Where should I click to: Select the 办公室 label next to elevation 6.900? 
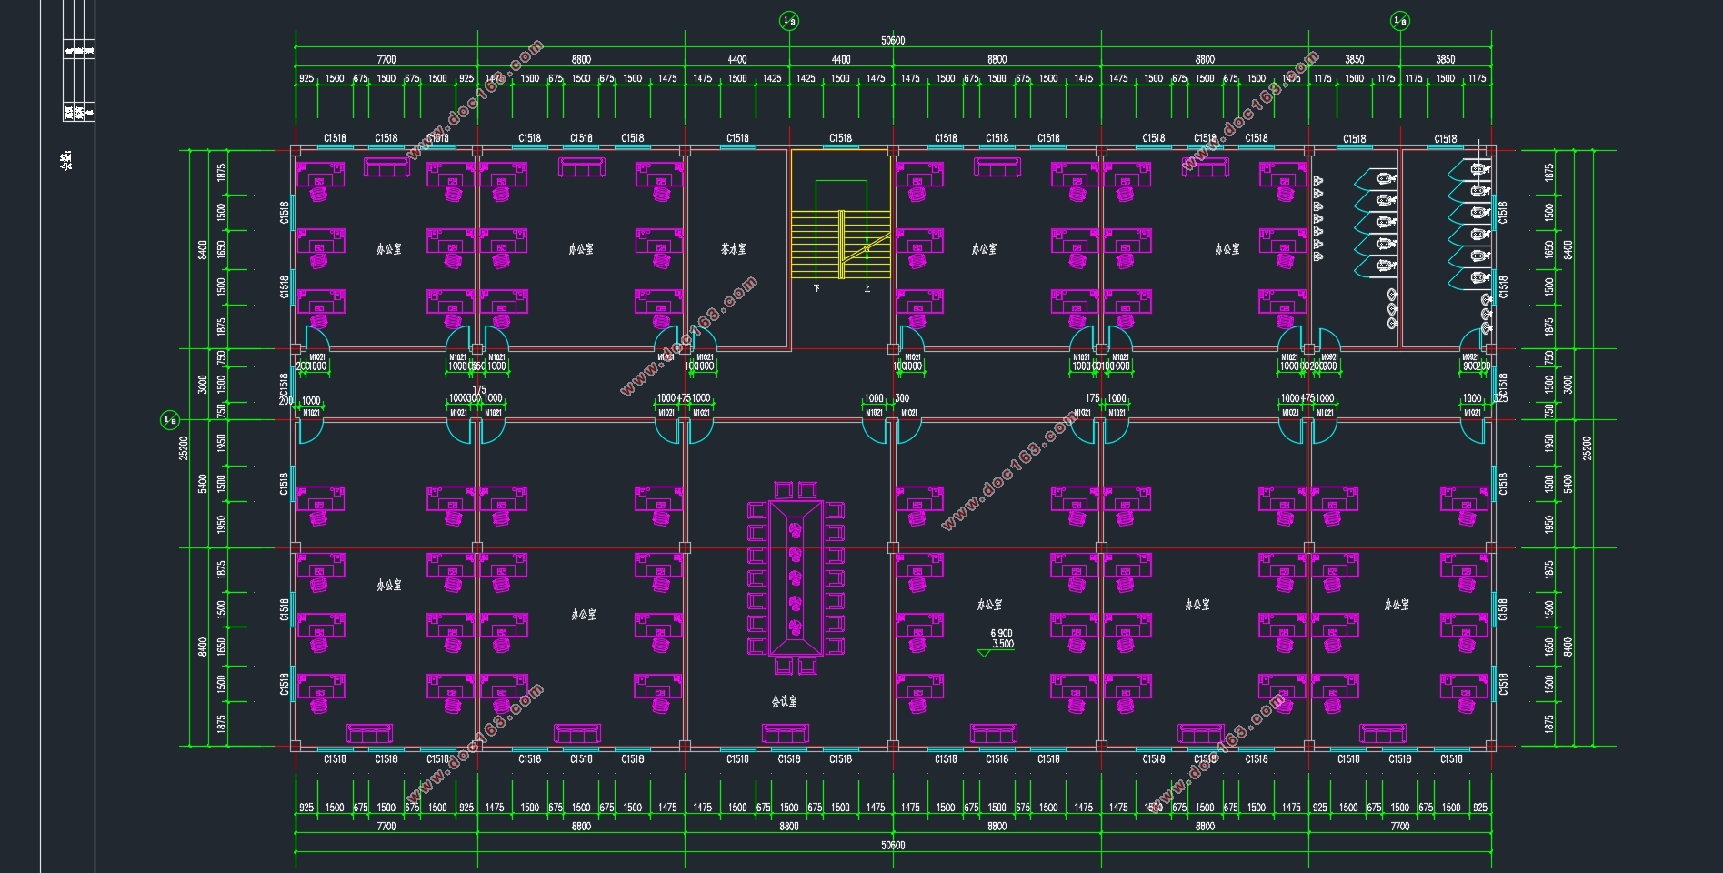[989, 604]
